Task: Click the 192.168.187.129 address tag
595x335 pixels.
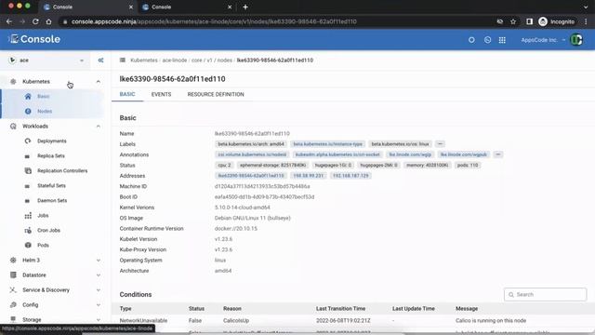Action: 350,176
